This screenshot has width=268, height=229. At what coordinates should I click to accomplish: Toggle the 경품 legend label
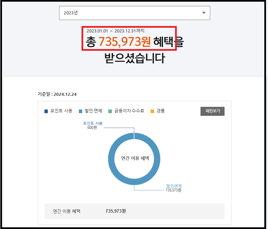[x=160, y=111]
